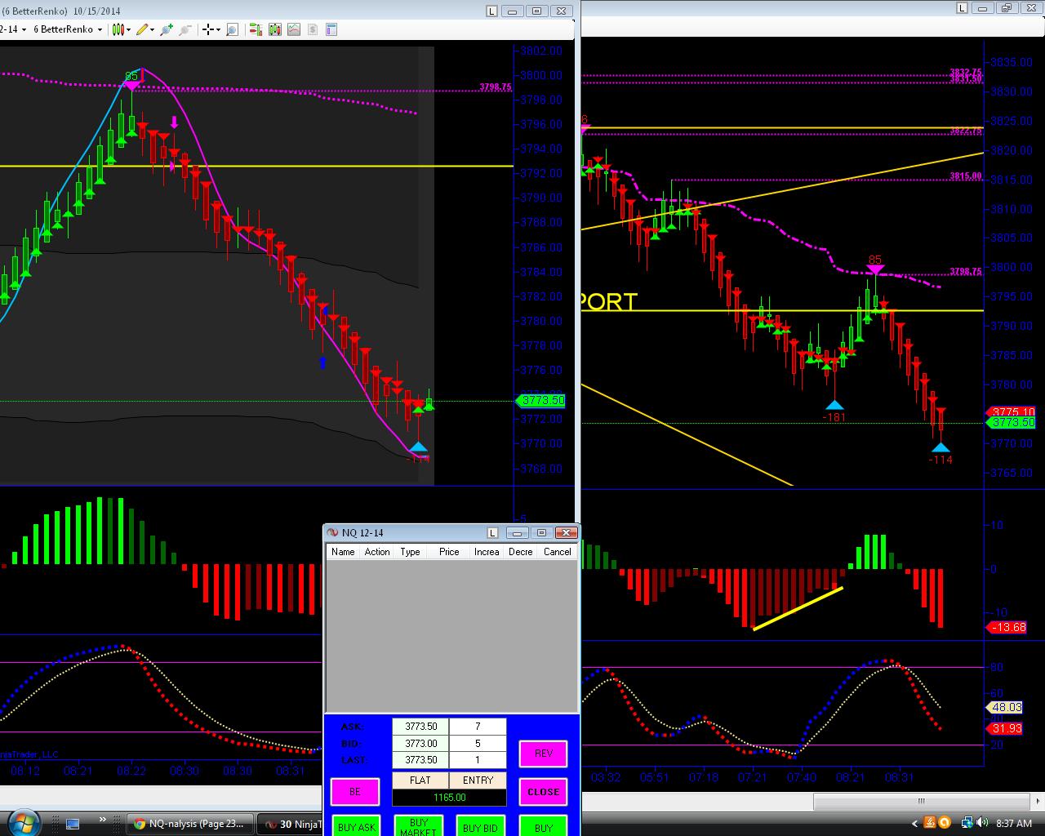Open the Chrome NQ-nalysis taskbar item
The image size is (1045, 836).
coord(189,824)
